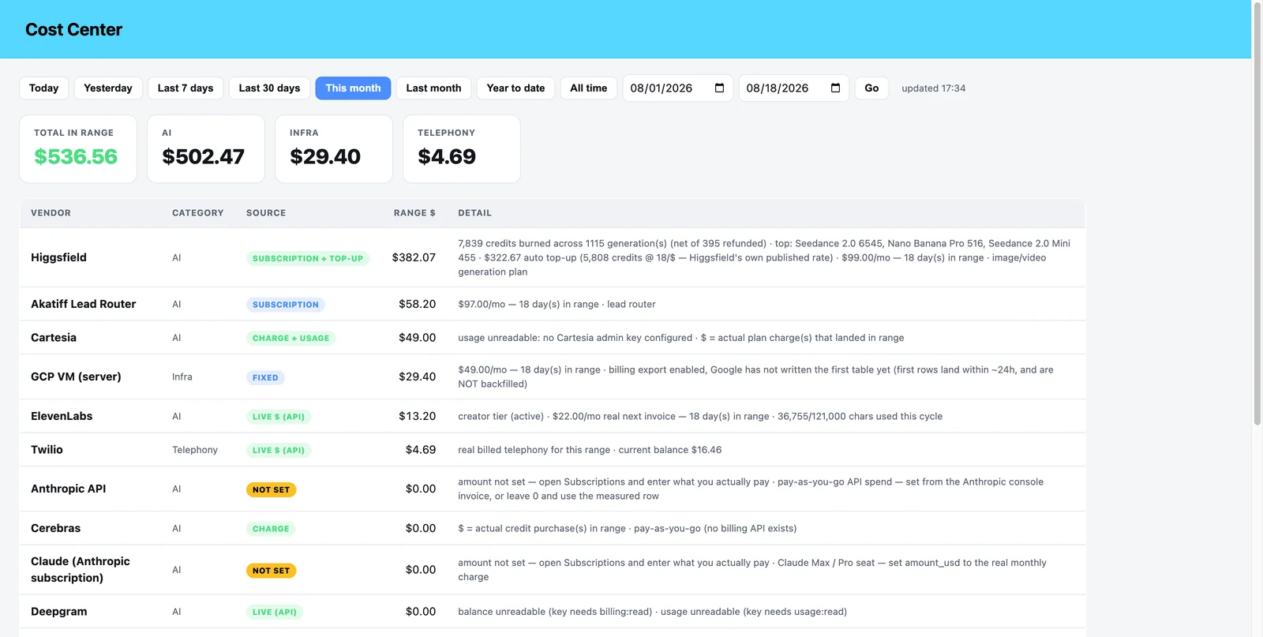1263x637 pixels.
Task: Click the Go button
Action: tap(871, 88)
